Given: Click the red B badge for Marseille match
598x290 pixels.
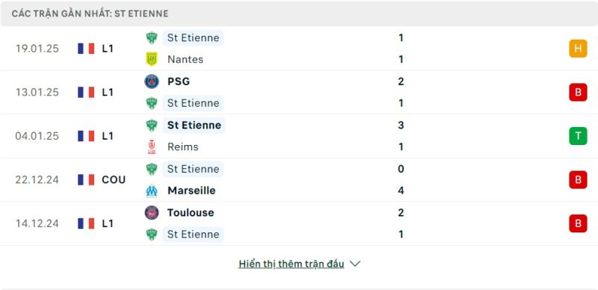Looking at the screenshot, I should click(578, 179).
